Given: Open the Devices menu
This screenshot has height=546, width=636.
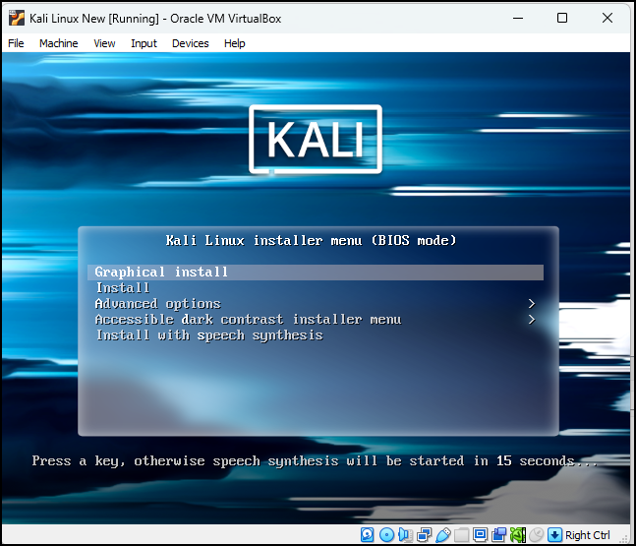Looking at the screenshot, I should coord(191,43).
